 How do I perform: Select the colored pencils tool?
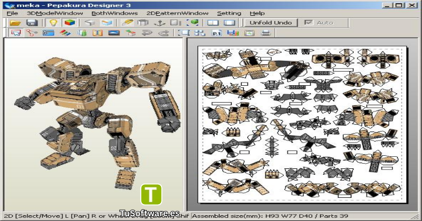point(65,33)
